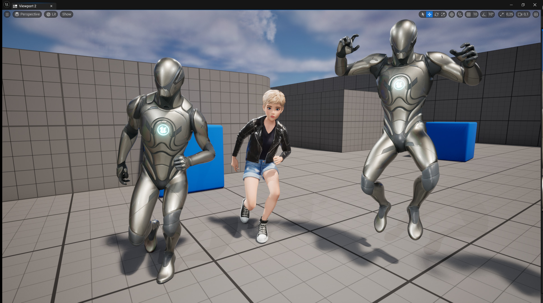
Task: Open rotation snap value 10° dropdown
Action: tap(491, 14)
